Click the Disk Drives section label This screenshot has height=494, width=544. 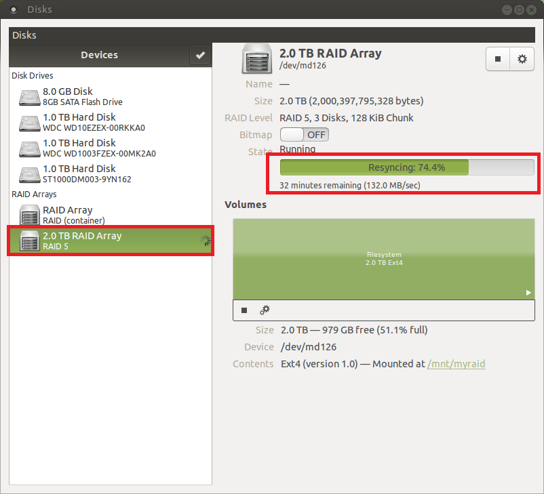pos(33,76)
